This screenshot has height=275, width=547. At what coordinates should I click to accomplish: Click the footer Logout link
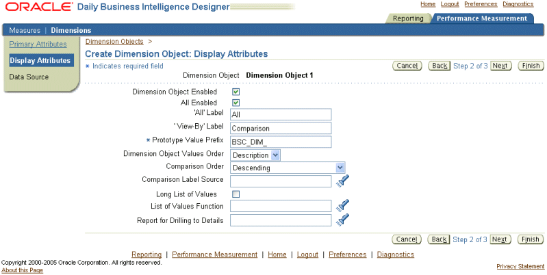(307, 254)
